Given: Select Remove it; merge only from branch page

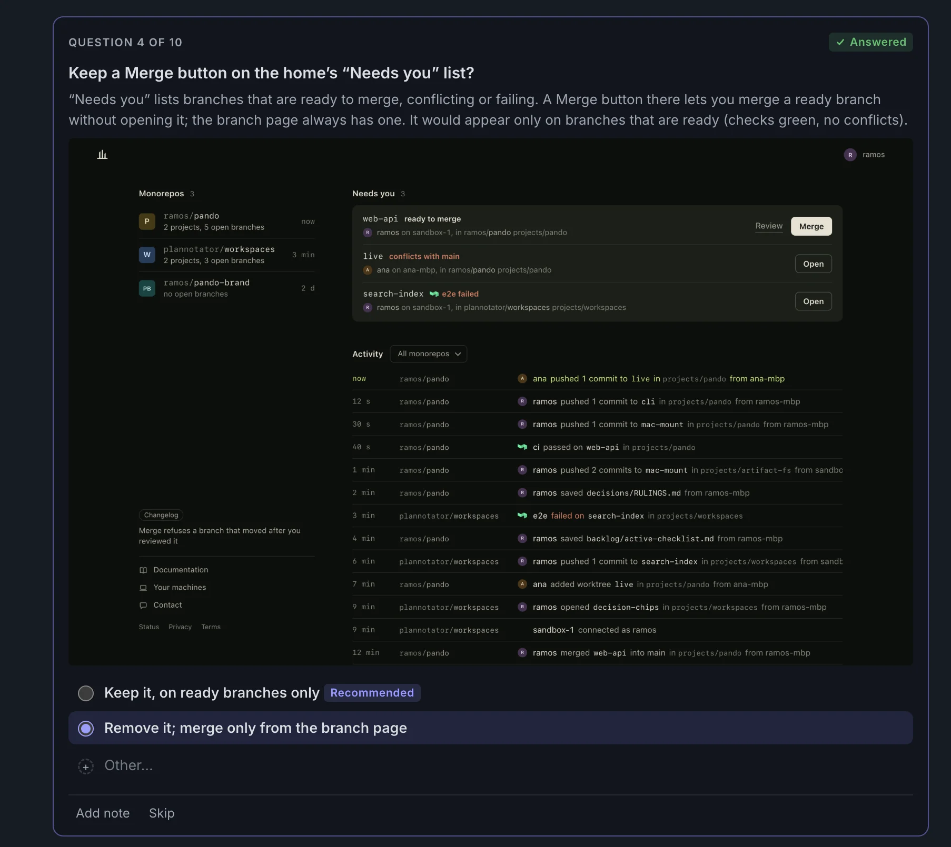Looking at the screenshot, I should click(x=491, y=728).
